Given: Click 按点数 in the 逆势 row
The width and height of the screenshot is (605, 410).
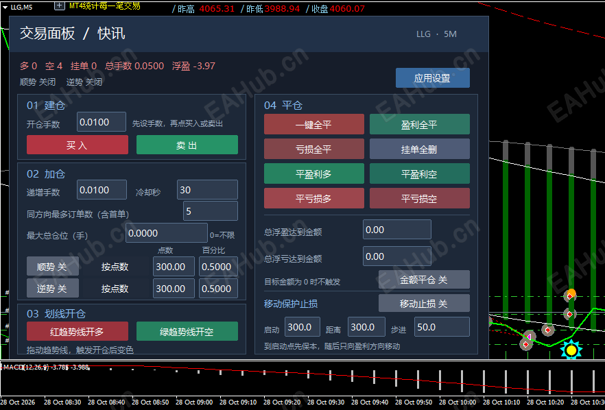Looking at the screenshot, I should click(115, 289).
